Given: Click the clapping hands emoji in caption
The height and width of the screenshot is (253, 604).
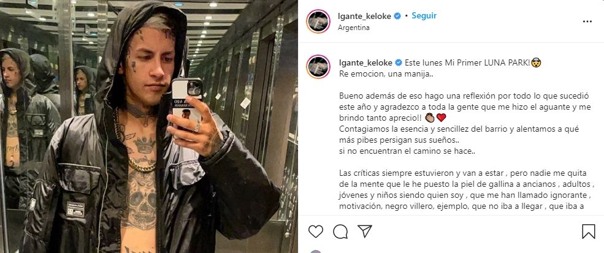Looking at the screenshot, I should [x=429, y=118].
